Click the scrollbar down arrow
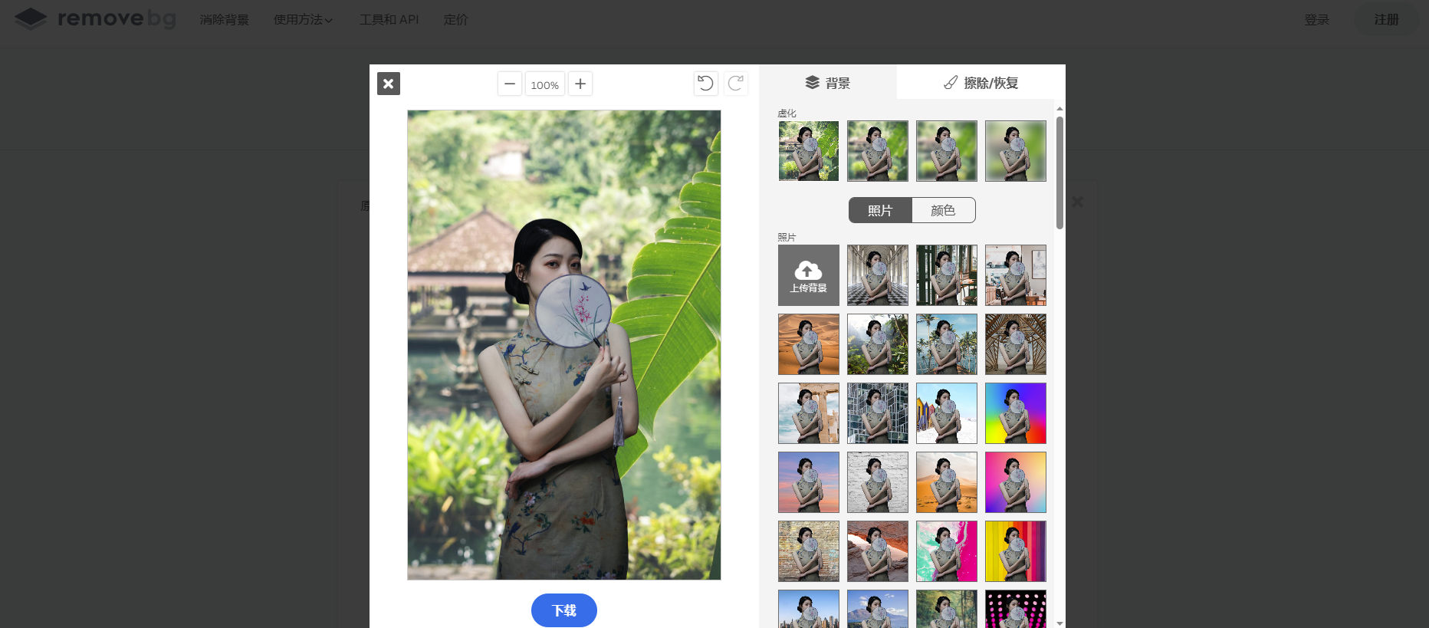 click(x=1059, y=623)
